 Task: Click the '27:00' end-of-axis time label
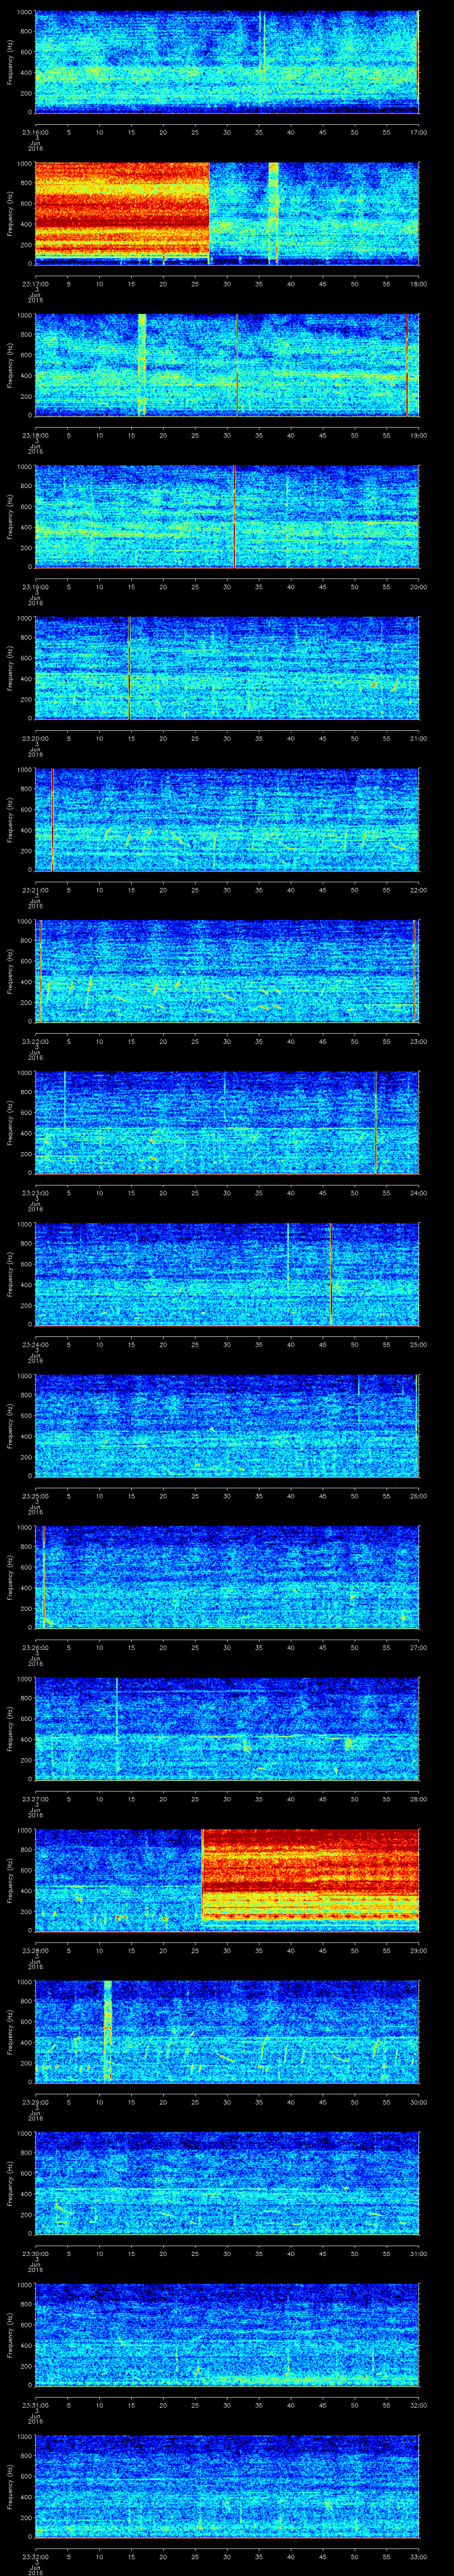[x=419, y=1648]
